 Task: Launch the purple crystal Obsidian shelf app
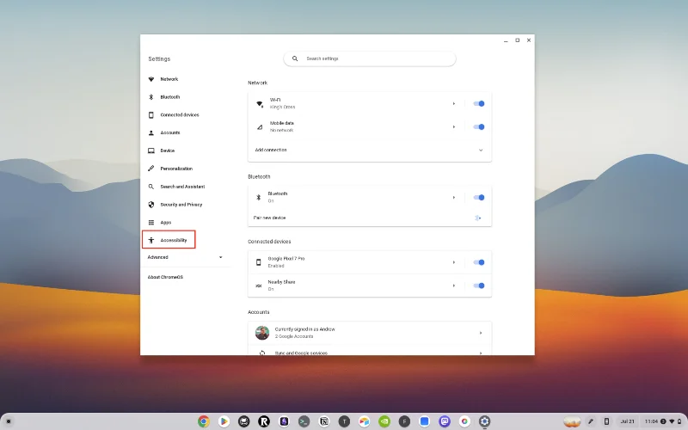[x=284, y=421]
